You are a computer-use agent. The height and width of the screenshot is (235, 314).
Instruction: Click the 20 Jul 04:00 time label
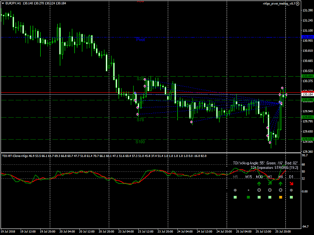pos(67,231)
